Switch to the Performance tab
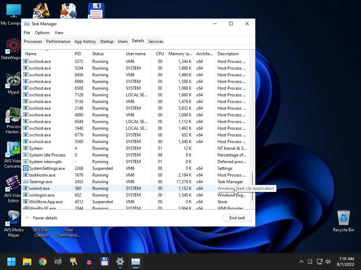 point(58,41)
